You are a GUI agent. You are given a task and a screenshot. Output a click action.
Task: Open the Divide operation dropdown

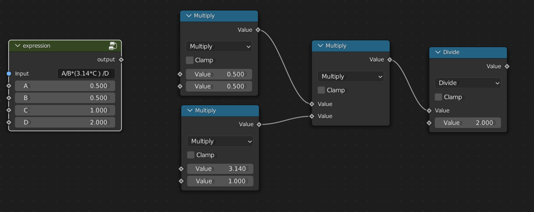(x=468, y=83)
